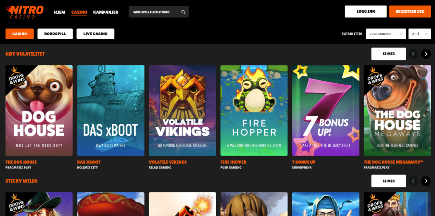Click the search magnifier icon
The image size is (435, 216).
point(184,12)
